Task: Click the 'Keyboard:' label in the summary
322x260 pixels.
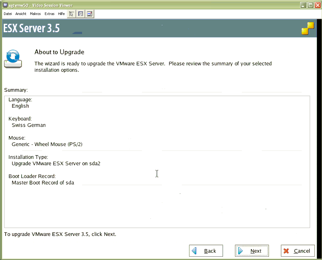Action: 20,119
